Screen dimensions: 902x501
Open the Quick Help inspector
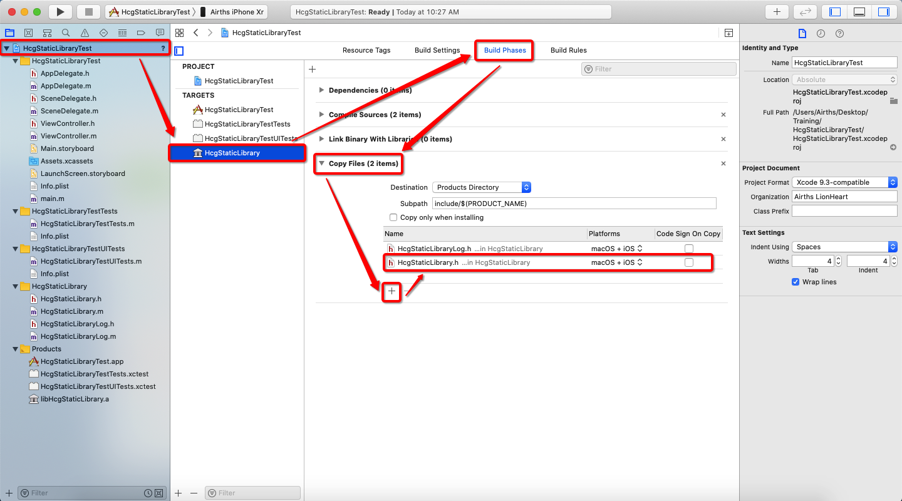tap(839, 33)
